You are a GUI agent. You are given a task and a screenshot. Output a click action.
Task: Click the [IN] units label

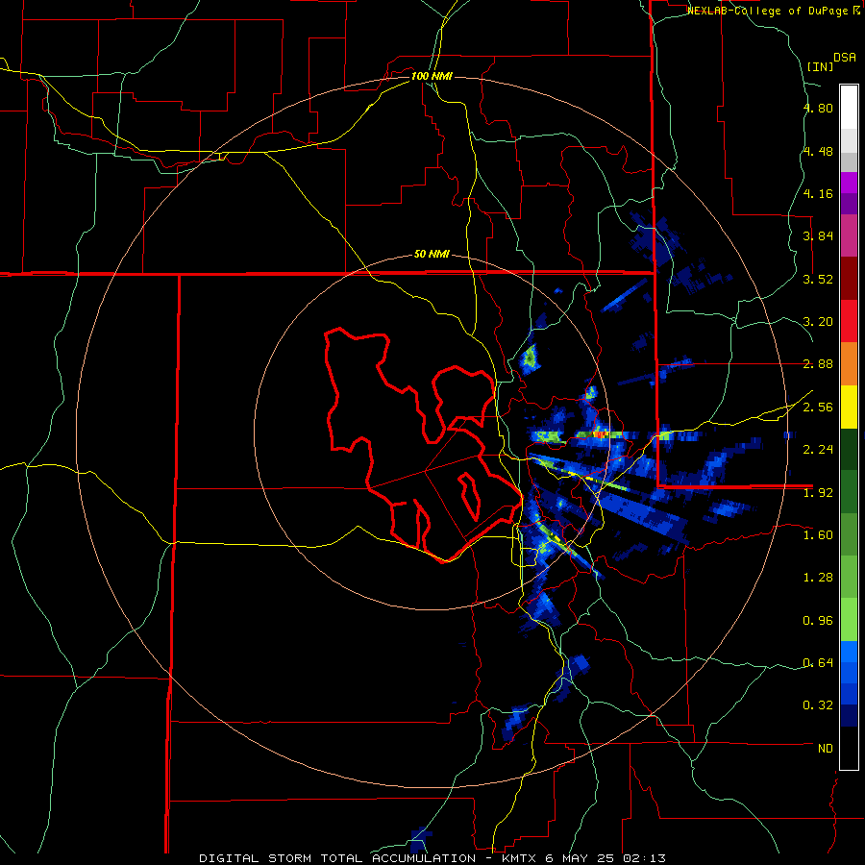click(820, 66)
